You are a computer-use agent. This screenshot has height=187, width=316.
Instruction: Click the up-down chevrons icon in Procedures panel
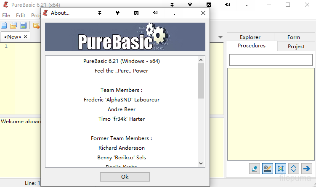(x=294, y=169)
